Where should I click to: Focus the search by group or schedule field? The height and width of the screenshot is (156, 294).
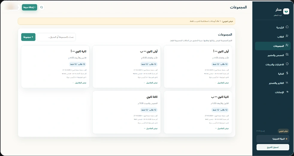click(56, 37)
